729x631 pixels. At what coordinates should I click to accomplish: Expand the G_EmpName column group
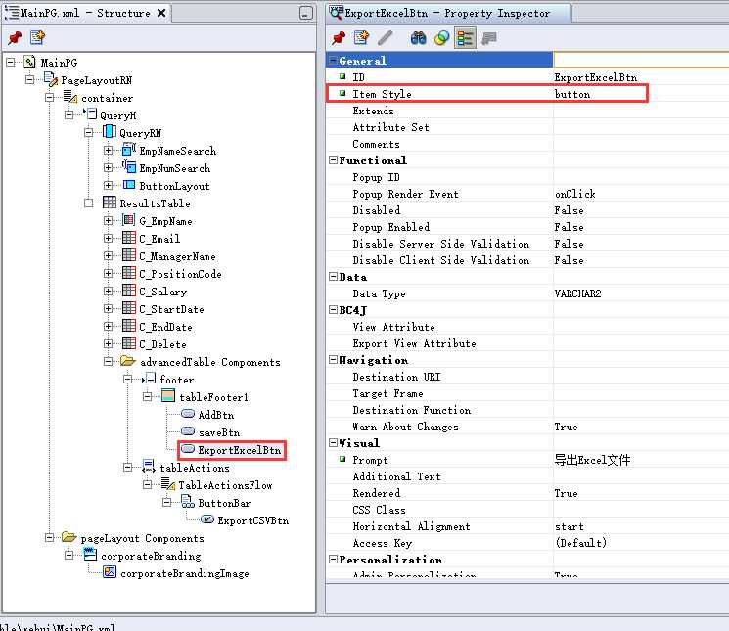click(108, 221)
